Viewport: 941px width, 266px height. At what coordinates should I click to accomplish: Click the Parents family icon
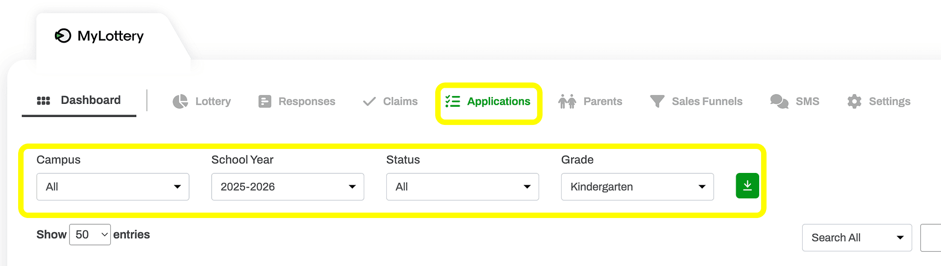[x=567, y=101]
